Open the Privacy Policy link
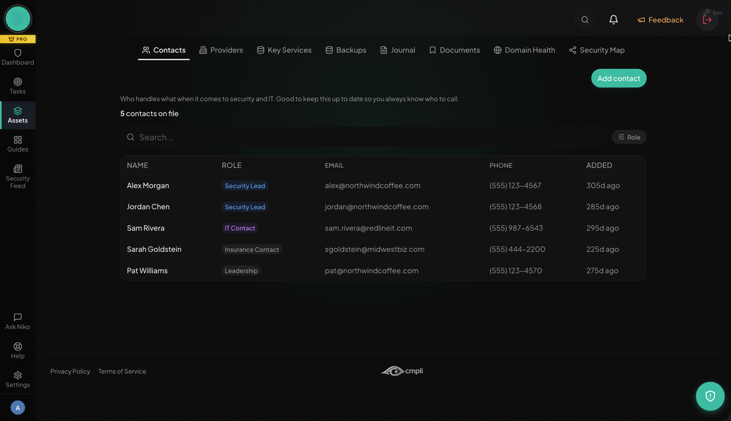Image resolution: width=731 pixels, height=421 pixels. click(70, 371)
